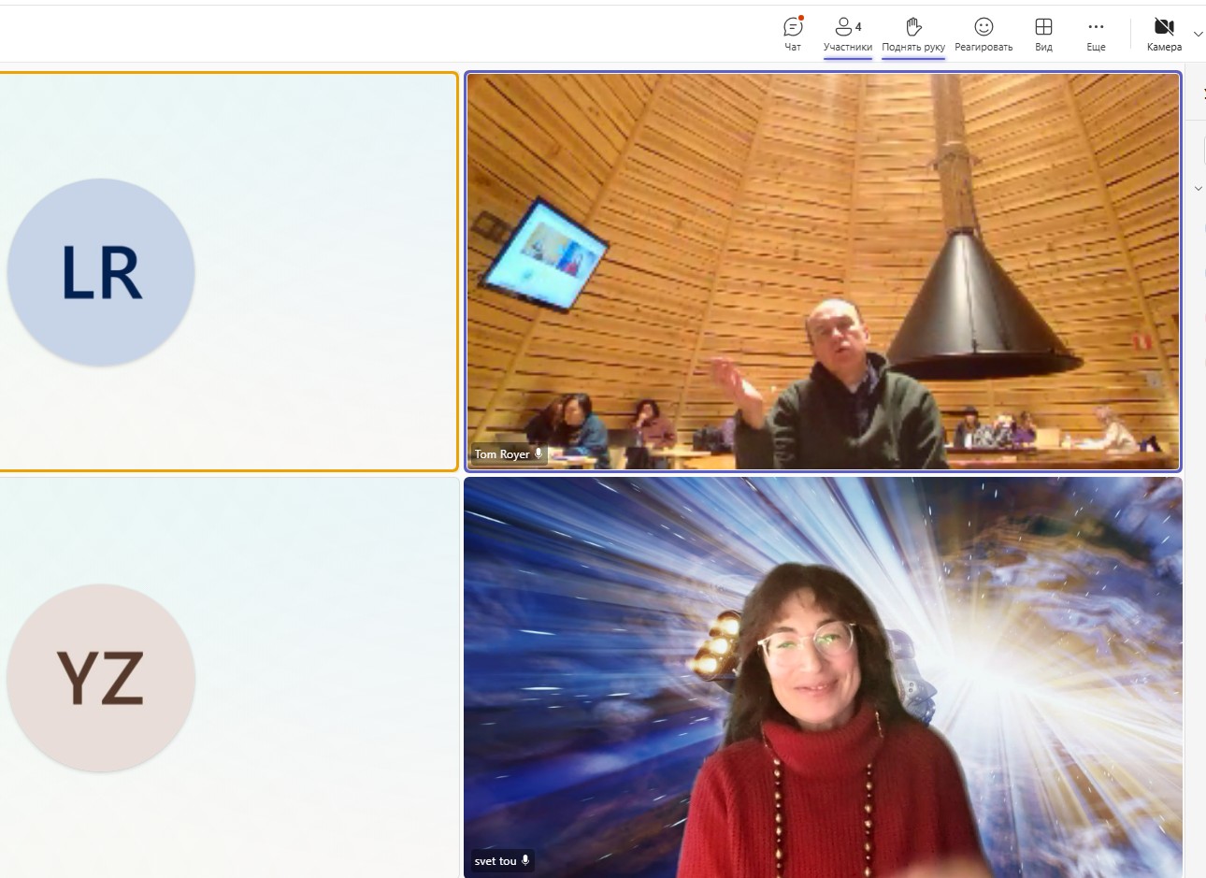Viewport: 1206px width, 878px height.
Task: Click the Tom Royer name label
Action: point(502,454)
